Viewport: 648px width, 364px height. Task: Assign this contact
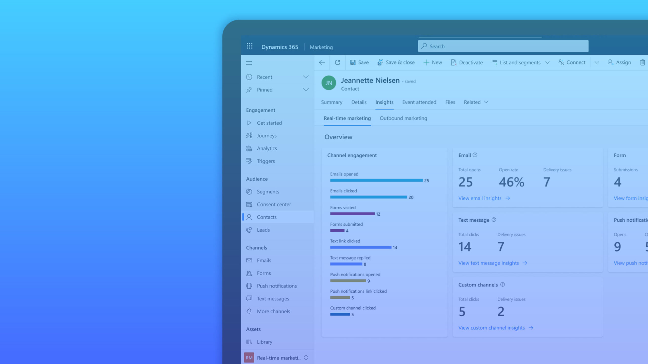tap(619, 62)
